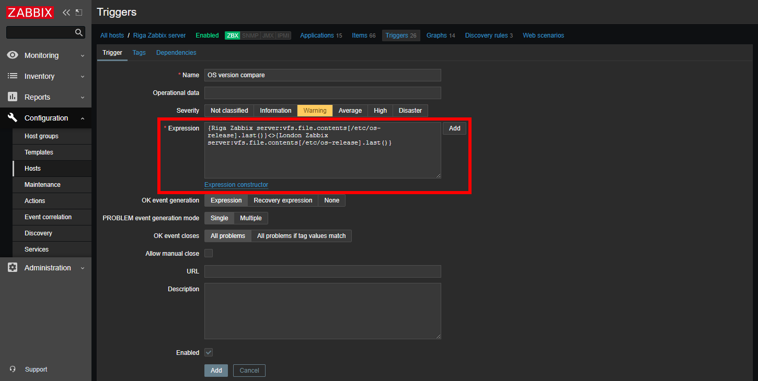This screenshot has height=381, width=758.
Task: Enable the Allow manual close checkbox
Action: (208, 253)
